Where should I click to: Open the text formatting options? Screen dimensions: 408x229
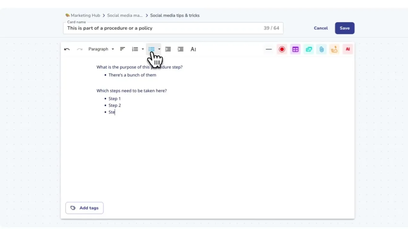click(x=193, y=49)
